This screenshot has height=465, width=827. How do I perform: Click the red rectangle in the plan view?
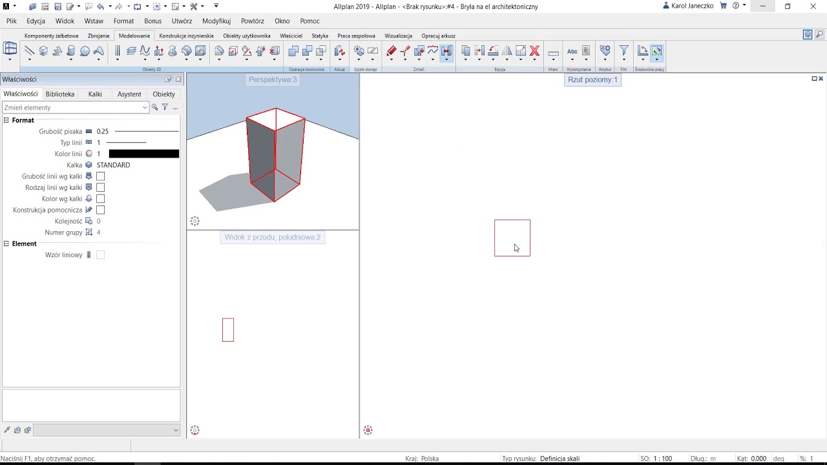coord(512,238)
